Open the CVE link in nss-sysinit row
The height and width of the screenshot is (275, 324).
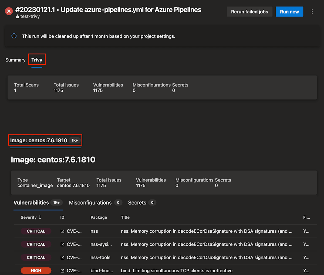point(74,245)
